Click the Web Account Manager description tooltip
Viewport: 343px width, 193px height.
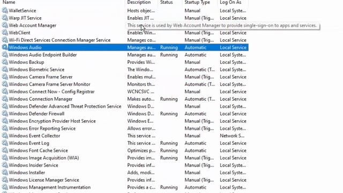(223, 26)
